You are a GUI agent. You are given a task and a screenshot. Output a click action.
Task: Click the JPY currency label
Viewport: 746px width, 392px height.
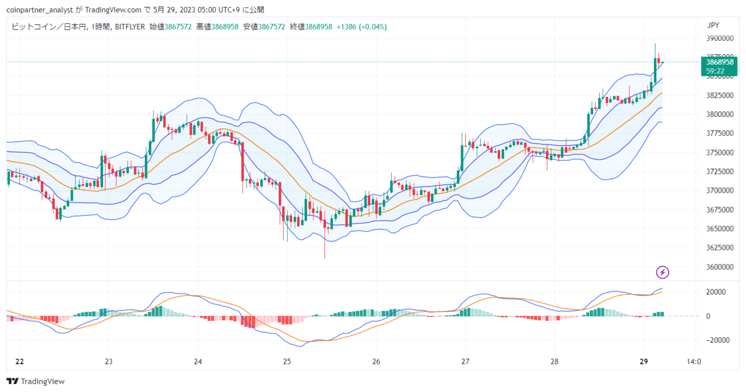(713, 25)
